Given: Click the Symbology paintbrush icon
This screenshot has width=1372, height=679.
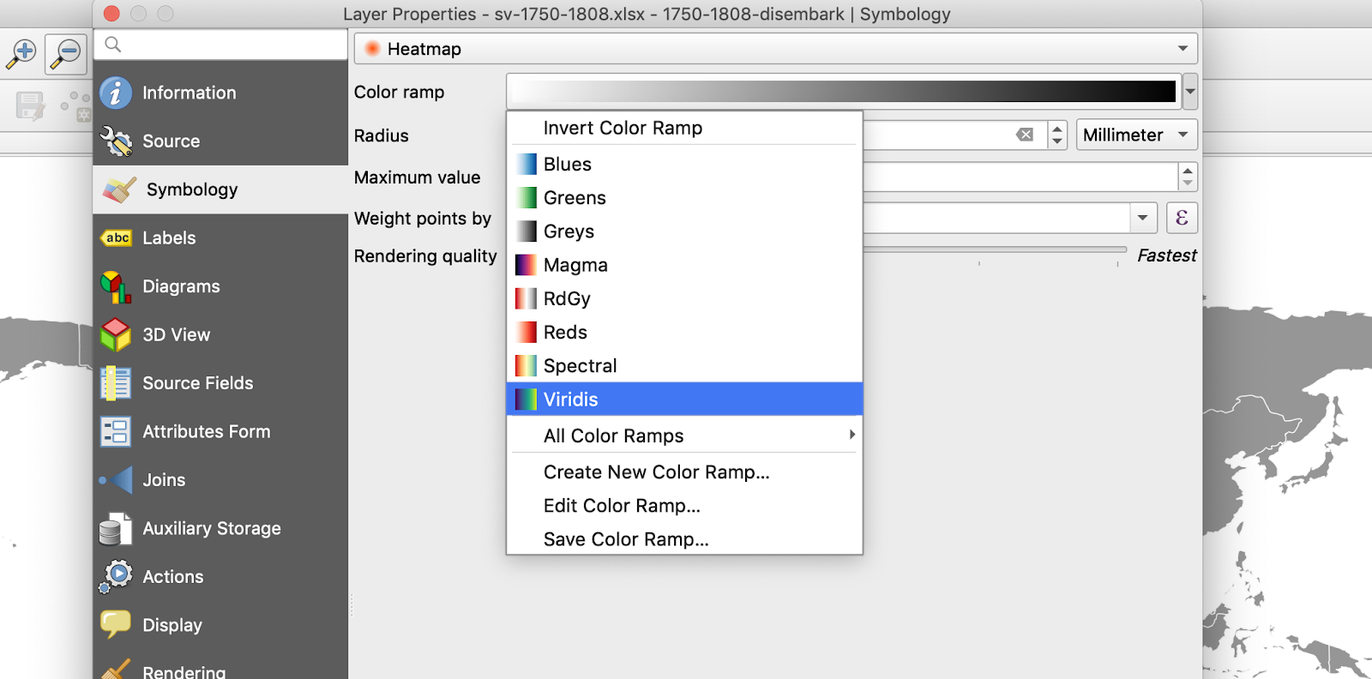Looking at the screenshot, I should [x=119, y=189].
